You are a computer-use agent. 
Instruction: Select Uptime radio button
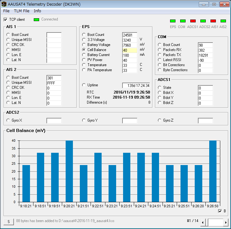point(84,85)
